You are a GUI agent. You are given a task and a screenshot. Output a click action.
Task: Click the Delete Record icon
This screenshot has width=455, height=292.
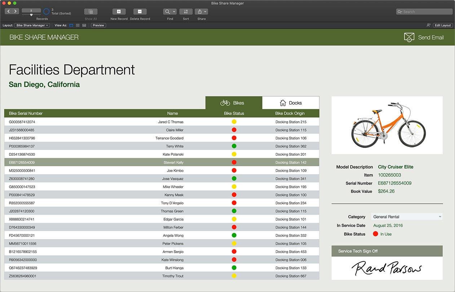tap(140, 12)
